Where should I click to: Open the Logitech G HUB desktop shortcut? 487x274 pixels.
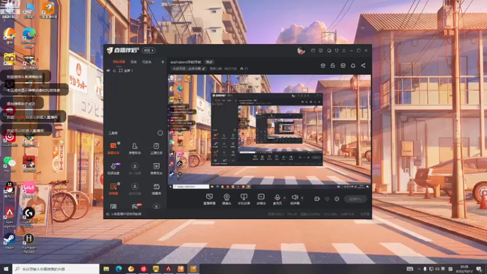[x=29, y=217]
